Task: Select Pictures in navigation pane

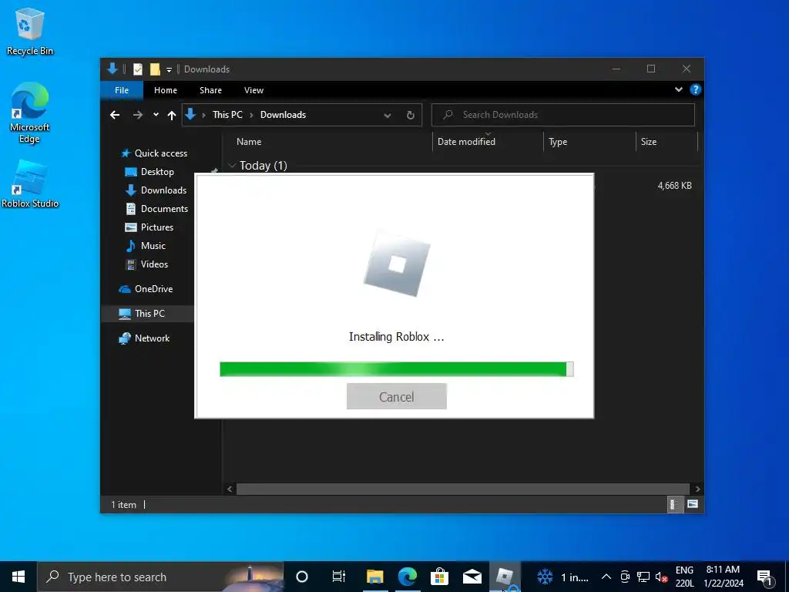Action: 149,227
